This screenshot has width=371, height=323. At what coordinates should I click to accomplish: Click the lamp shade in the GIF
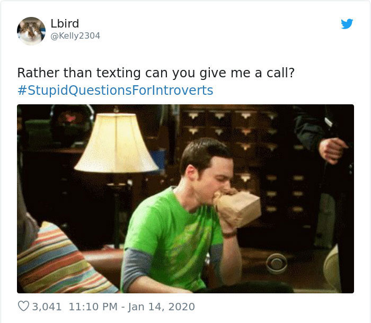(116, 143)
